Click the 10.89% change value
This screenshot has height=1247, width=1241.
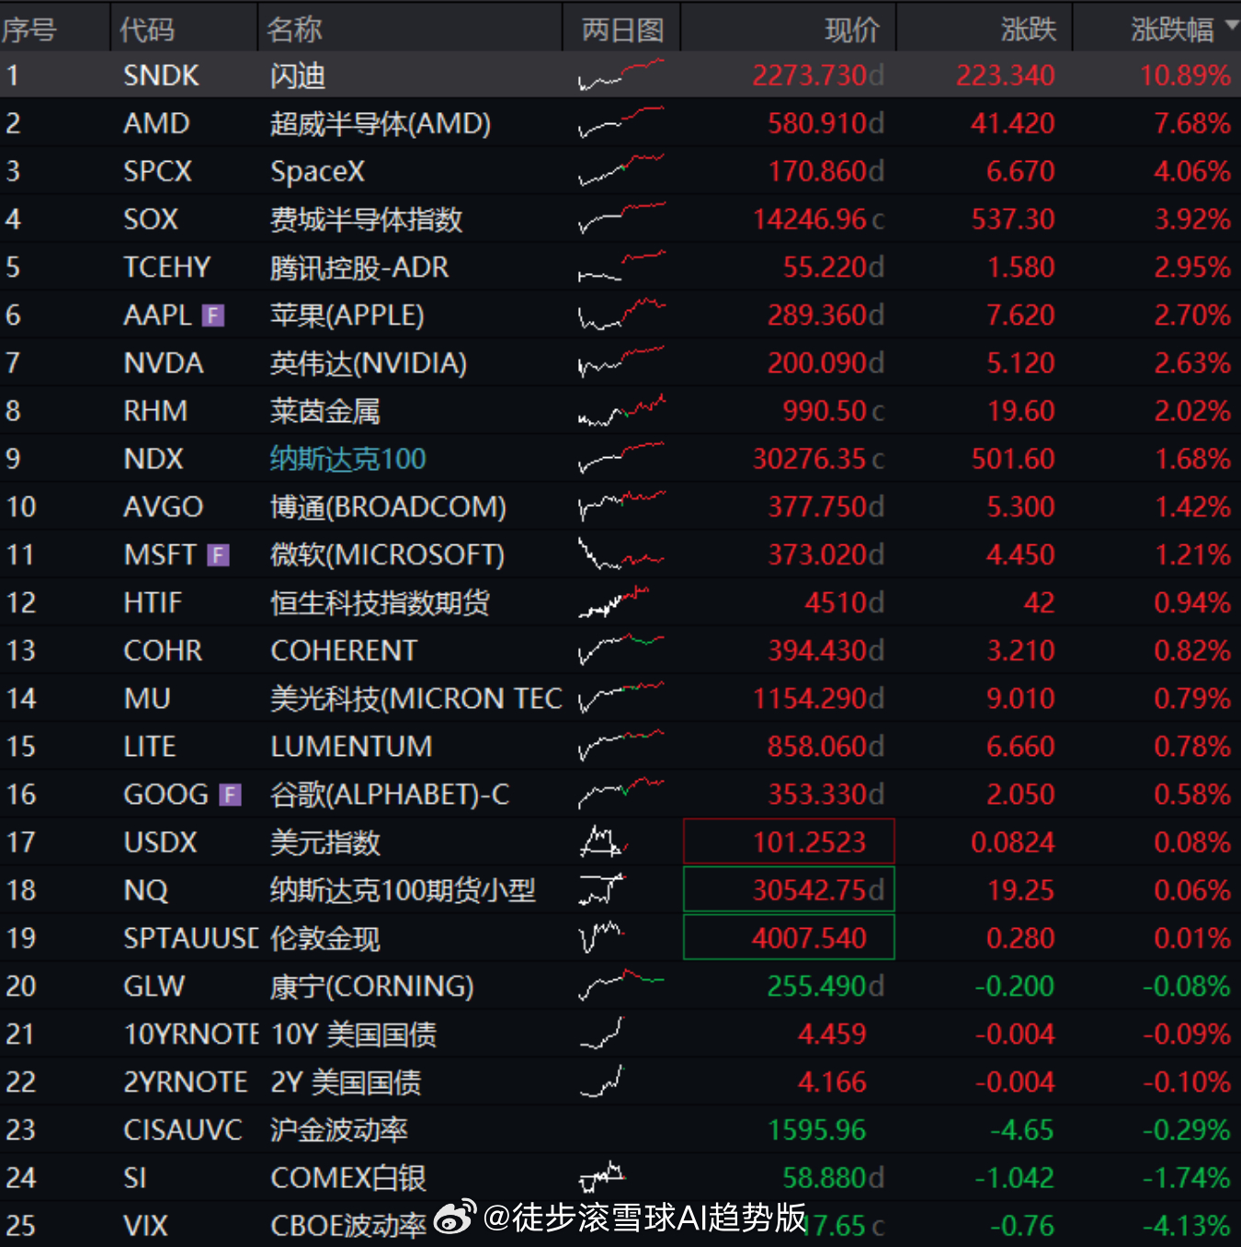[x=1185, y=75]
